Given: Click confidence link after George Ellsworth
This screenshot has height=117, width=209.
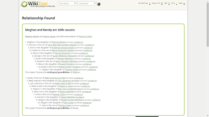Looking at the screenshot, I should [x=83, y=53].
